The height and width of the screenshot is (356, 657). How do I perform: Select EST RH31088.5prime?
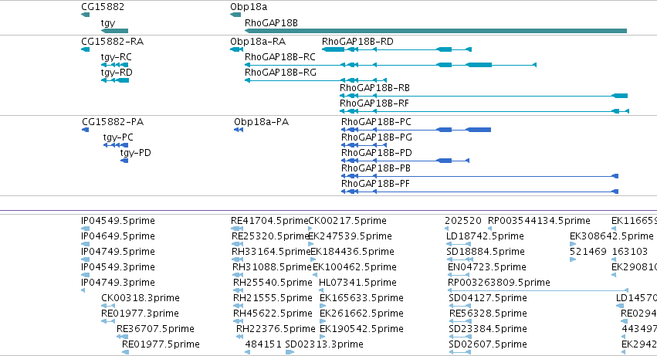(272, 267)
